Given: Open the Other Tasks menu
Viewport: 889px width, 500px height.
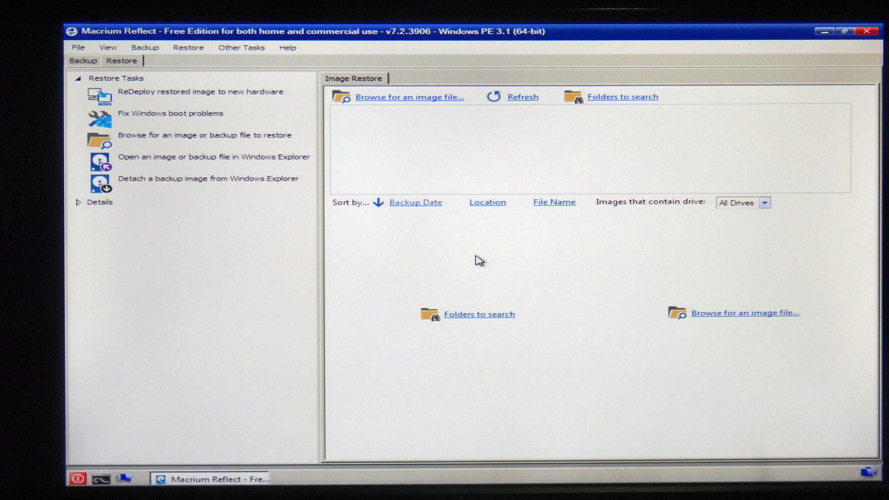Looking at the screenshot, I should [242, 47].
